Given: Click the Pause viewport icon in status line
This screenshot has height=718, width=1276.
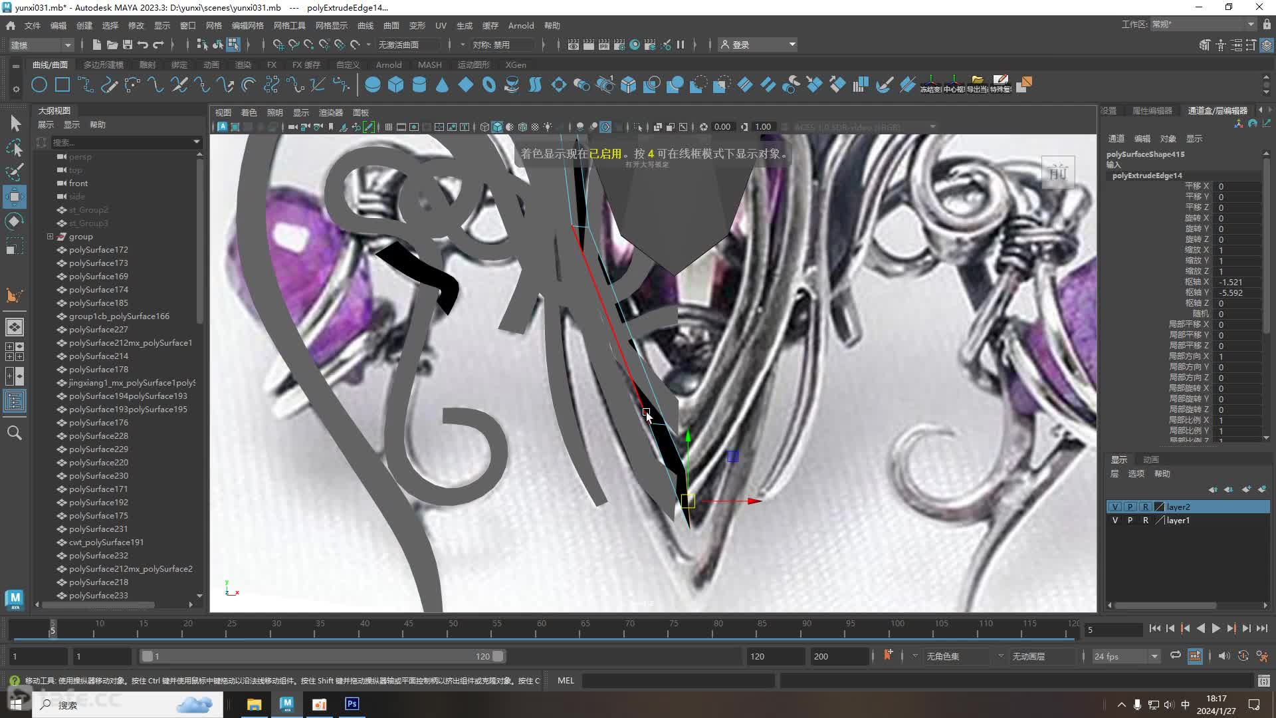Looking at the screenshot, I should pos(680,45).
